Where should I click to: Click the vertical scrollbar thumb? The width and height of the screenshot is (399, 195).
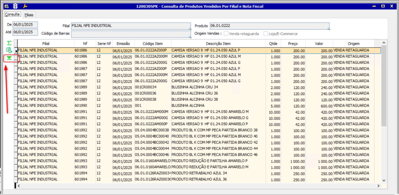[x=384, y=85]
